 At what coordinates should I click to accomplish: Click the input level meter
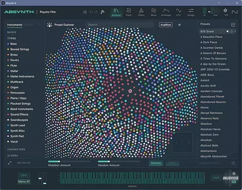[x=205, y=11]
